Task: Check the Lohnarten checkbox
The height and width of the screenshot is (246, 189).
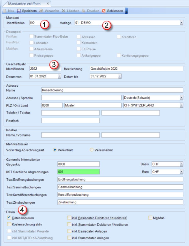Action: point(32,43)
